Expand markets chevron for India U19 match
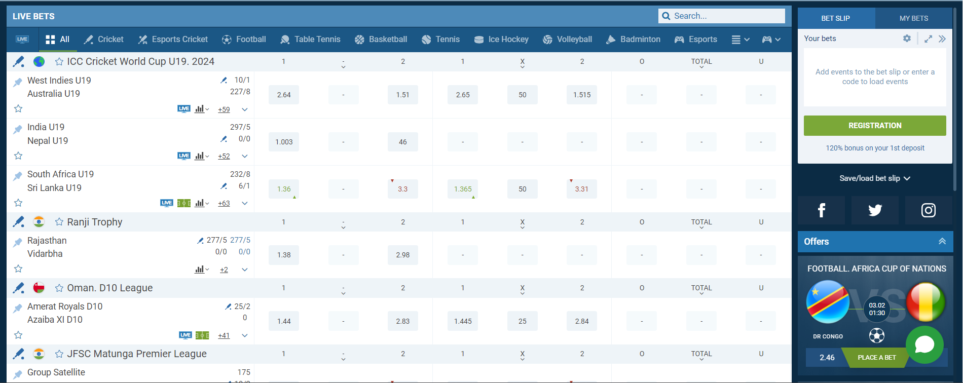Viewport: 963px width, 383px height. (245, 157)
